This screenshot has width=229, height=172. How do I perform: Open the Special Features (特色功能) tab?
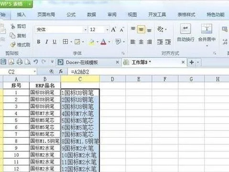(x=216, y=15)
